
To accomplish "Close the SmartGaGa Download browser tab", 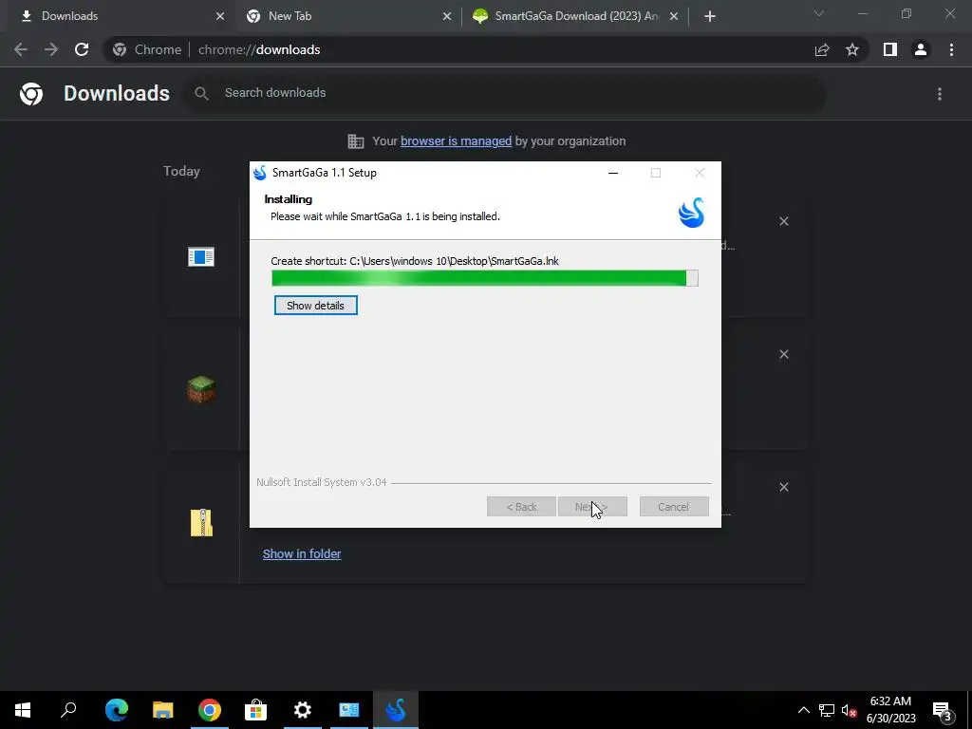I will point(674,16).
